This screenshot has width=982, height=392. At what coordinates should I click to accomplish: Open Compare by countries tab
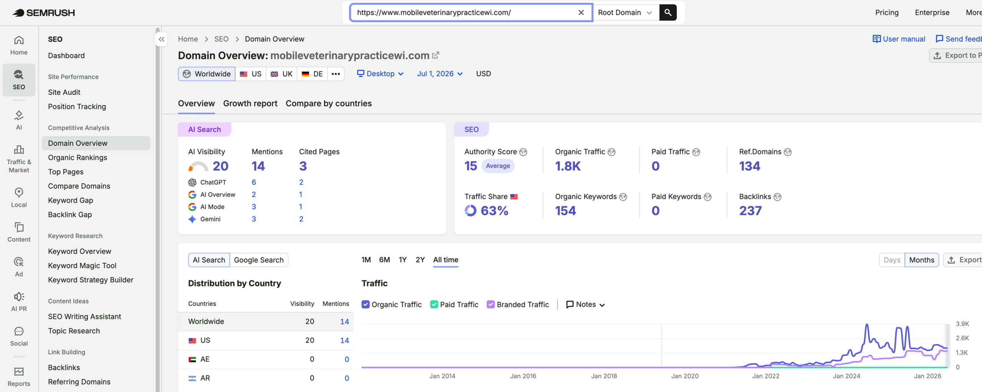pos(329,104)
